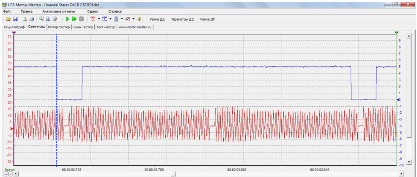
Task: Click the 00:00:03:845 time label
Action: (x=320, y=169)
